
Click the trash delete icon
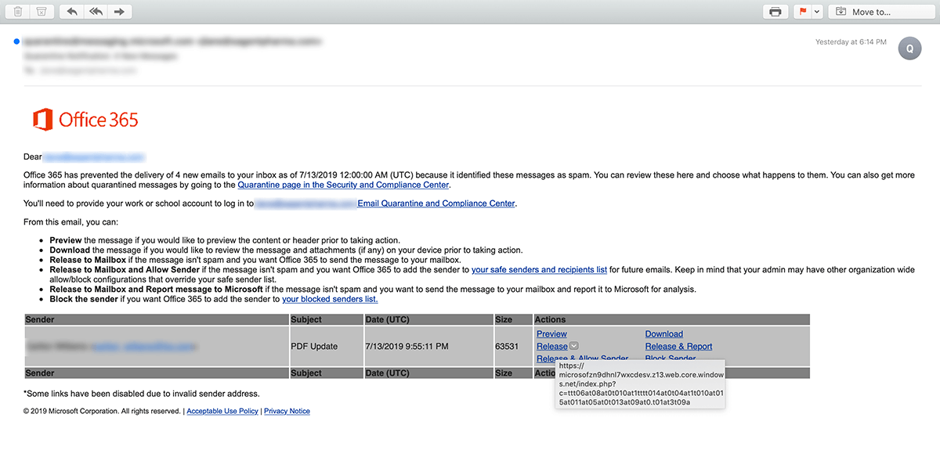(17, 12)
